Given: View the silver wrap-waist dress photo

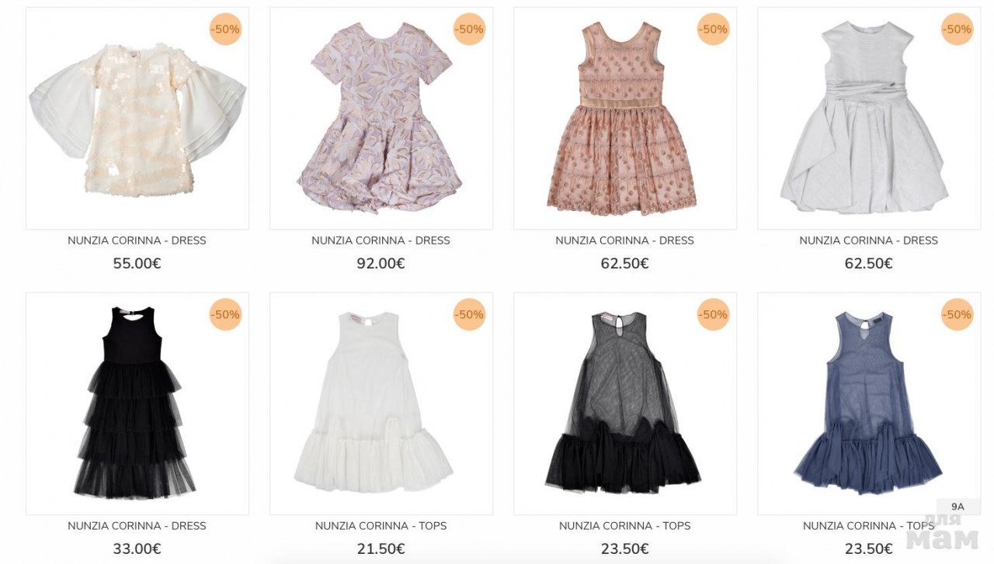Looking at the screenshot, I should [869, 119].
